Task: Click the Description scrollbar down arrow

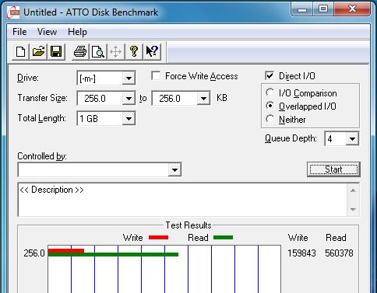Action: 353,209
